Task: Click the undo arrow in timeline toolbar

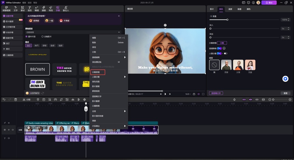Action: click(x=4, y=99)
